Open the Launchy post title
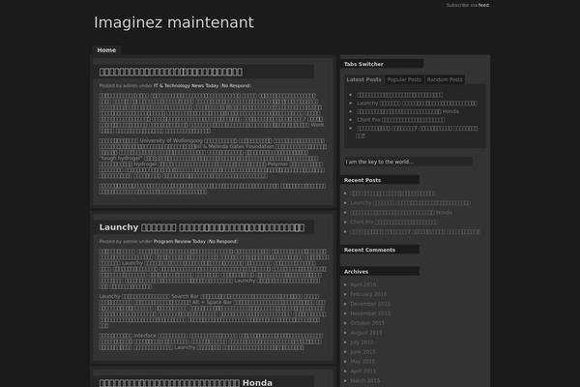The height and width of the screenshot is (387, 580). (202, 227)
